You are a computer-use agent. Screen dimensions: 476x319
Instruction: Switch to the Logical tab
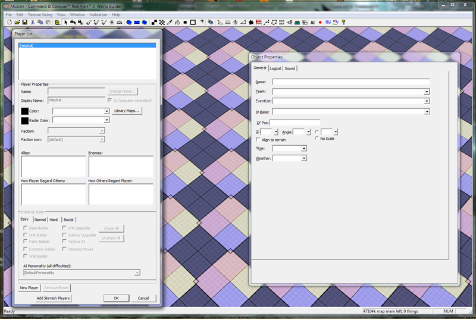[275, 68]
